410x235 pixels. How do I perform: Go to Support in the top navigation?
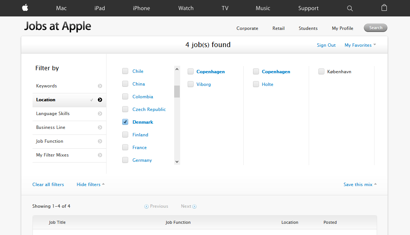(308, 8)
